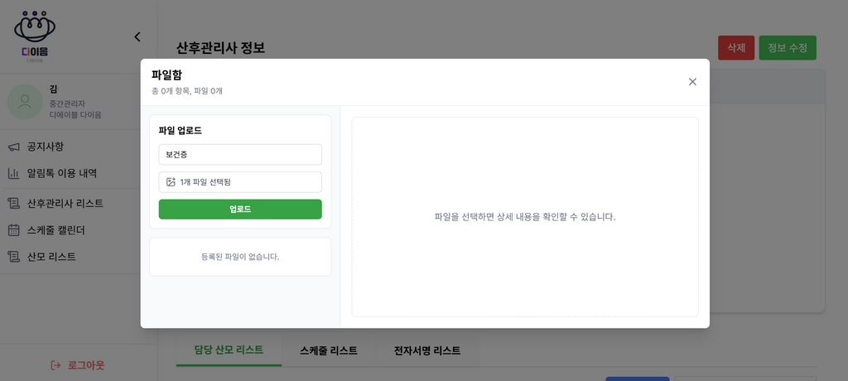Open the file chooser showing 1개 파일 선택됨
Image resolution: width=848 pixels, height=381 pixels.
pos(240,182)
